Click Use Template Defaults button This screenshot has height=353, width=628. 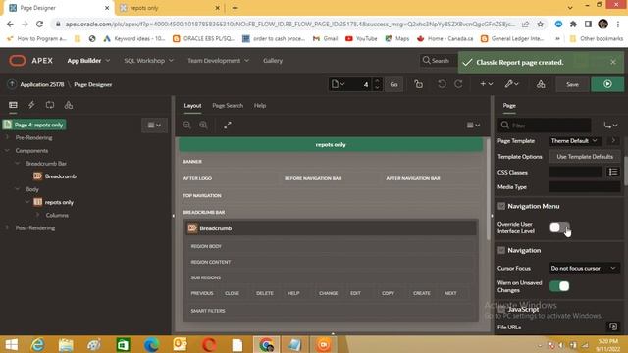pyautogui.click(x=585, y=157)
